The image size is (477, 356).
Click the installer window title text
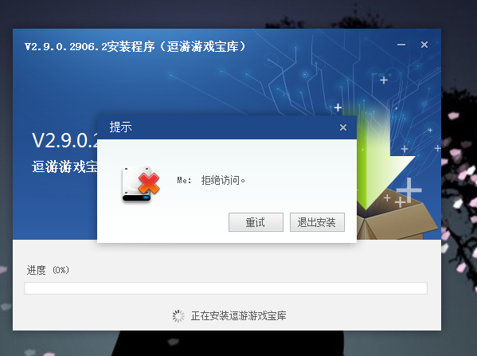135,46
